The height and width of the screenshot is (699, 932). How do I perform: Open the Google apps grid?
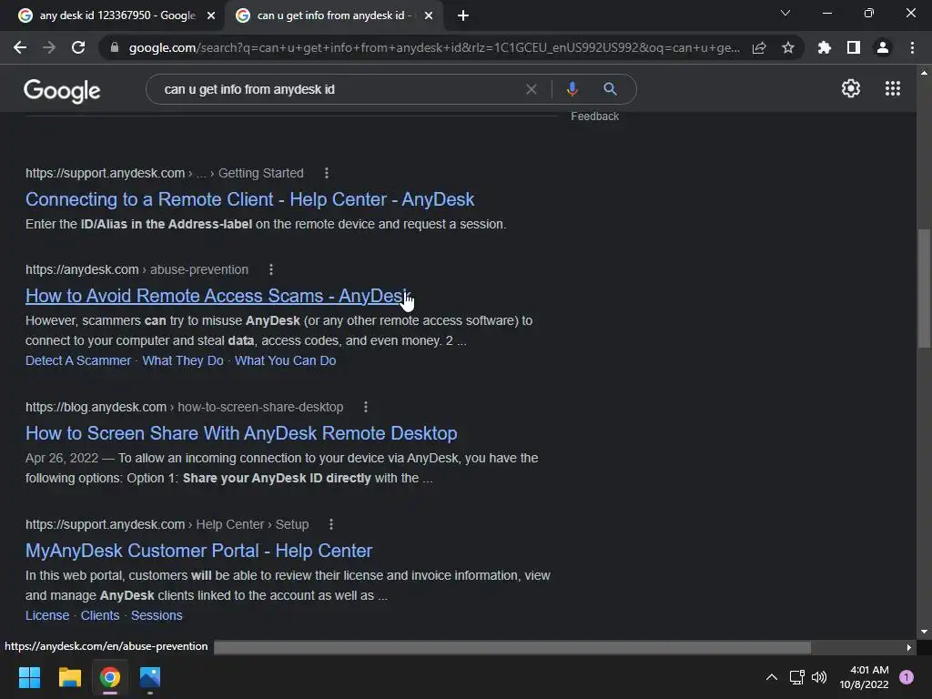(x=893, y=88)
